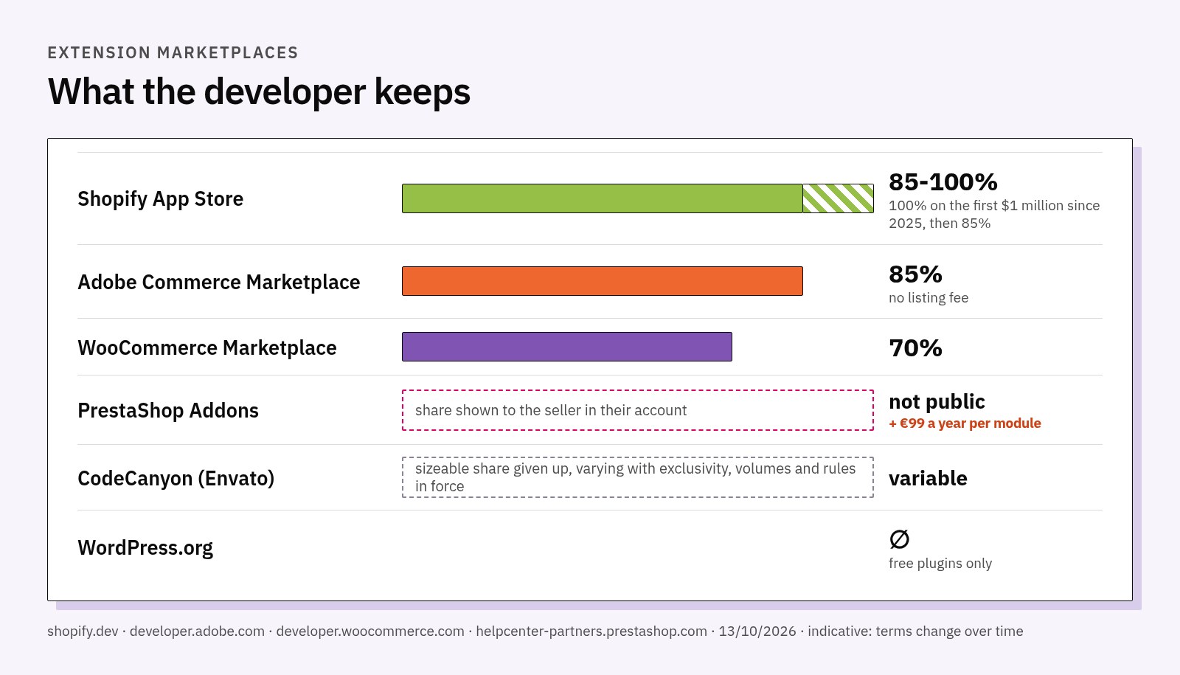Click the 'no listing fee' note
1180x675 pixels.
pos(929,298)
